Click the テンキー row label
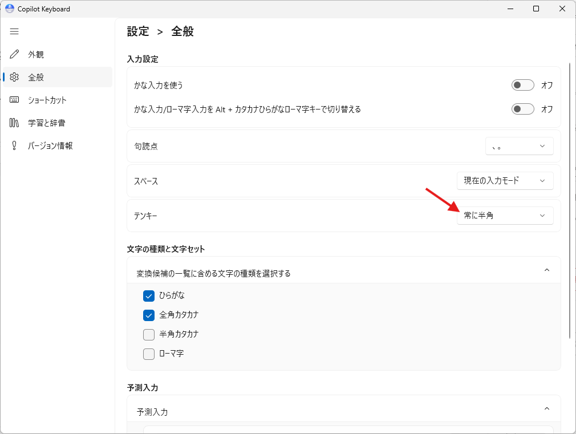 (x=145, y=216)
